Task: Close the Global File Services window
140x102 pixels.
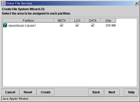Action: [x=136, y=3]
